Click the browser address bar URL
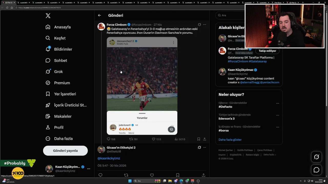Image resolution: width=328 pixels, height=184 pixels. [x=40, y=8]
